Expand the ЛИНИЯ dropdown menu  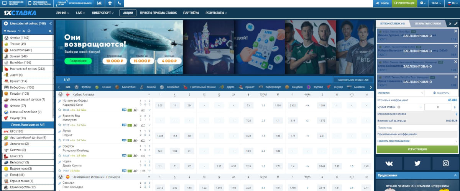(62, 13)
